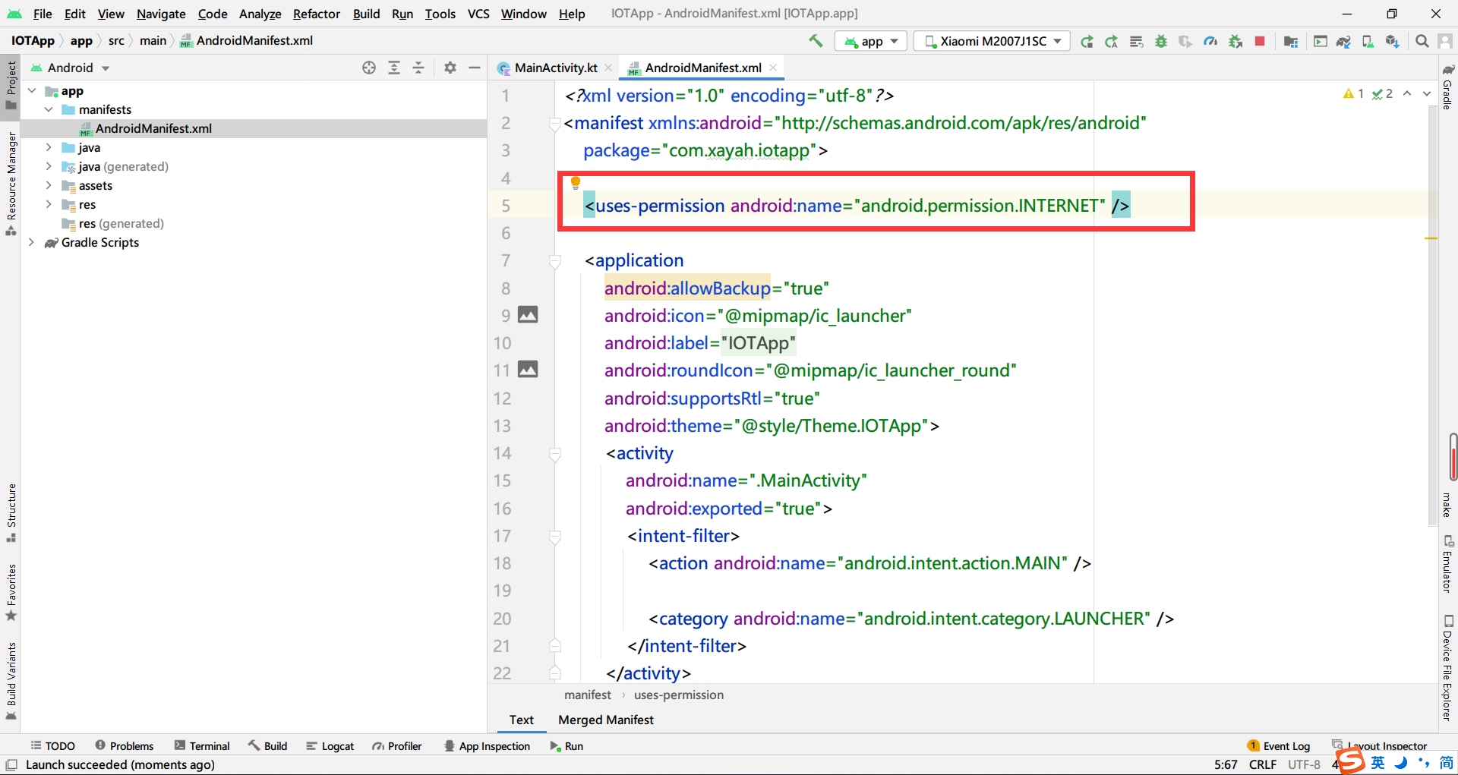Viewport: 1458px width, 775px height.
Task: Open Project panel settings gear
Action: (x=450, y=68)
